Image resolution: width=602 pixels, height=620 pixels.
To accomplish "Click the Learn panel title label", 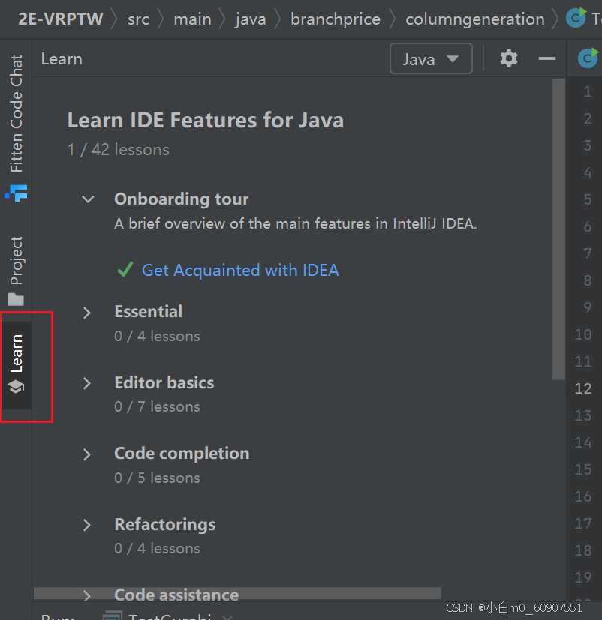I will pos(62,59).
